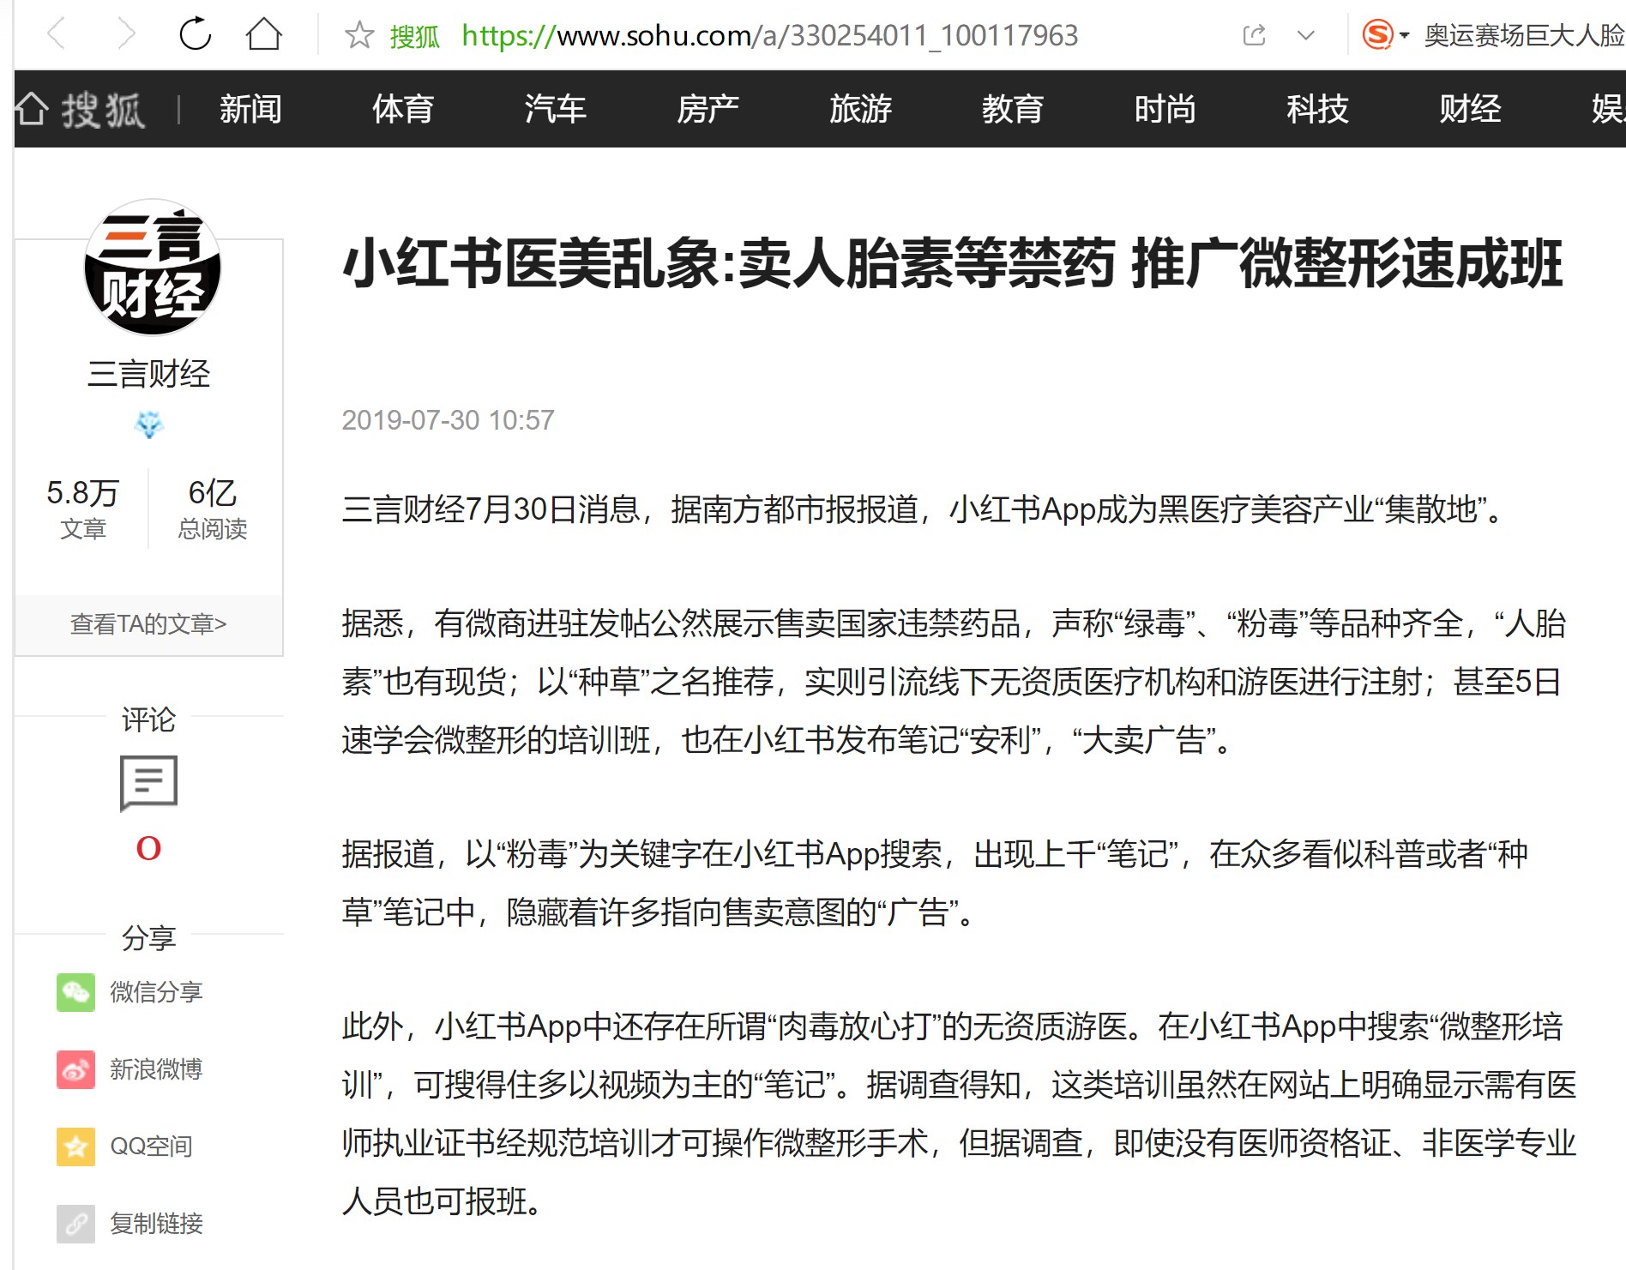Click the 搜狐 site label in address bar

[x=414, y=36]
